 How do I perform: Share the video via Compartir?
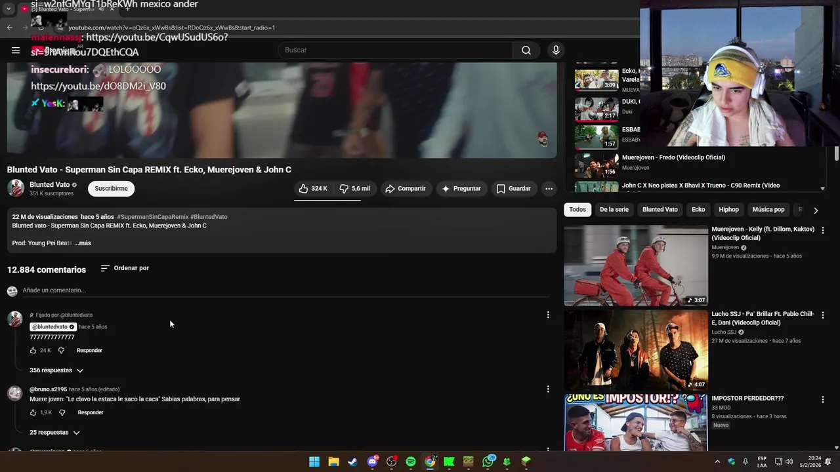406,189
